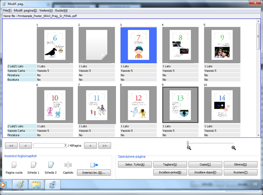Select page 9 thumbnail showing number 13
This screenshot has width=263, height=195.
coord(180,105)
